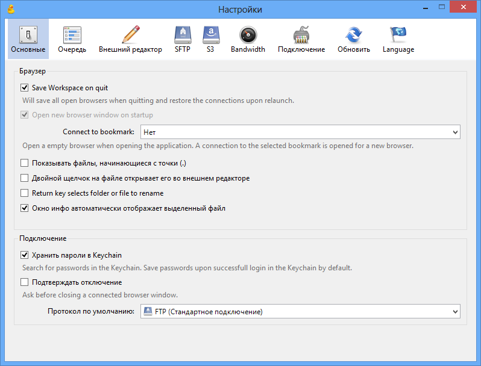Open the SFTP drive icon
The width and height of the screenshot is (481, 366).
[x=183, y=34]
